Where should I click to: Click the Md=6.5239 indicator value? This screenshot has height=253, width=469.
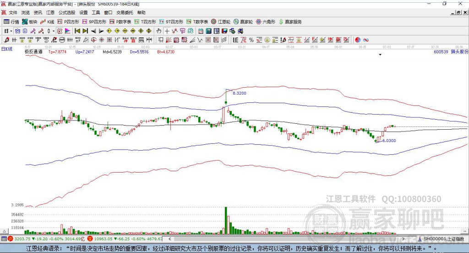click(x=112, y=52)
